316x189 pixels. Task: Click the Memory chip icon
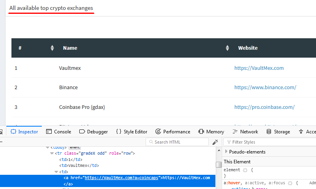[201, 131]
